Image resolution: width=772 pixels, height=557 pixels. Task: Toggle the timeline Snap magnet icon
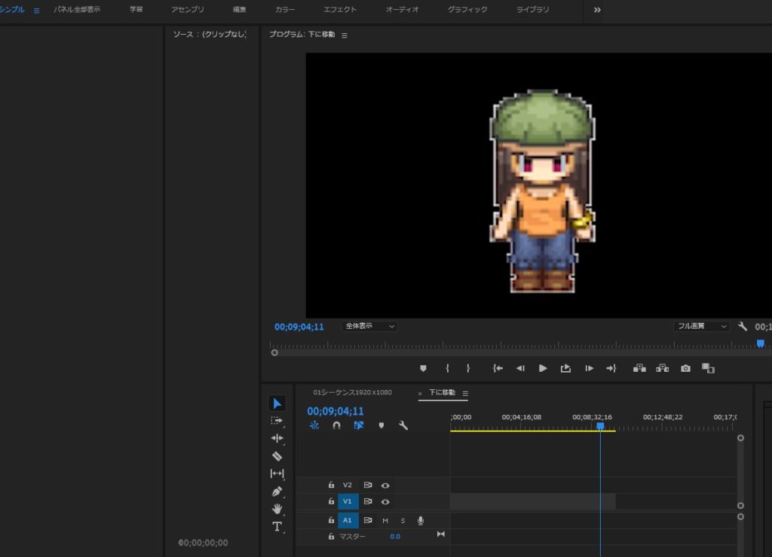(x=336, y=425)
